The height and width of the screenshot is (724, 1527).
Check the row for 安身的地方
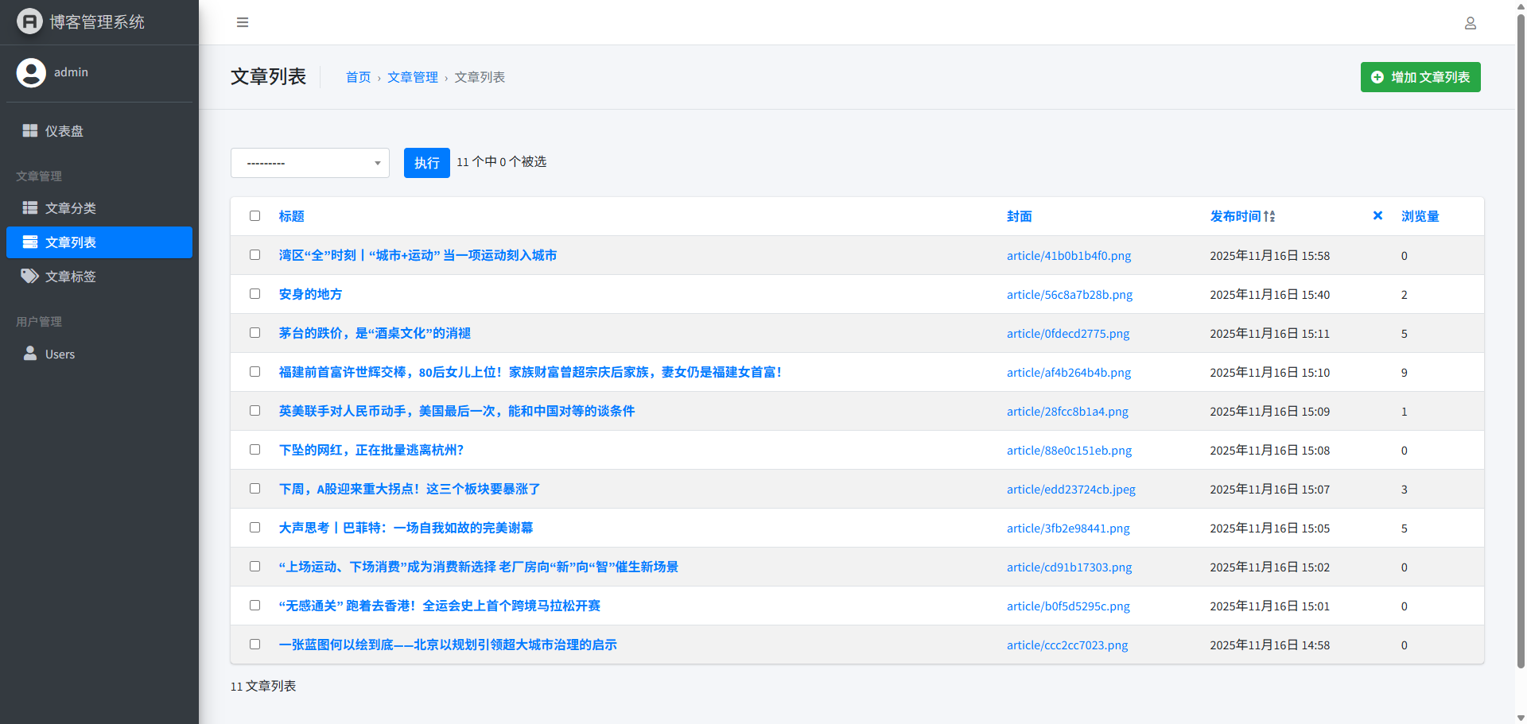pos(254,293)
